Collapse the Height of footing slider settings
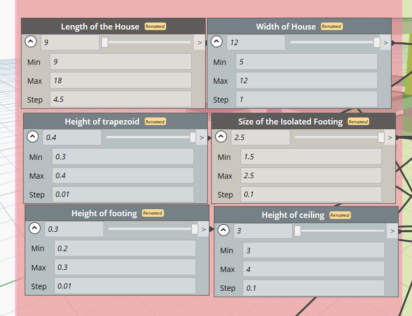Image resolution: width=412 pixels, height=316 pixels. (35, 228)
